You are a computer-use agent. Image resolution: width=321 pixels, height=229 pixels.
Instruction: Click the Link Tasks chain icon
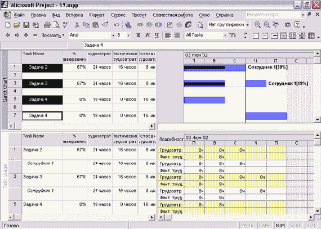tap(140, 25)
